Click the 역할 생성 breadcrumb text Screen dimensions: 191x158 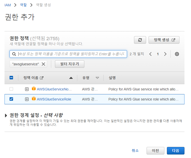point(43,5)
